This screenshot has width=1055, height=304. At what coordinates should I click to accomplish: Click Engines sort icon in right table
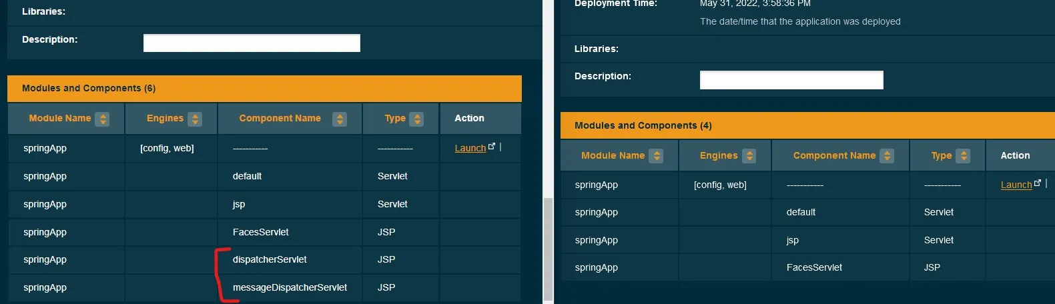[749, 156]
